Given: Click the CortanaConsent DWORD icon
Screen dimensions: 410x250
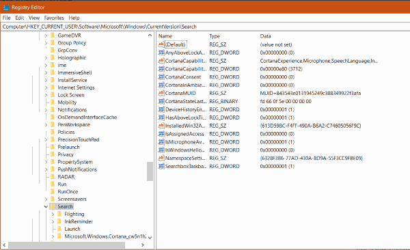Looking at the screenshot, I should (x=161, y=77).
